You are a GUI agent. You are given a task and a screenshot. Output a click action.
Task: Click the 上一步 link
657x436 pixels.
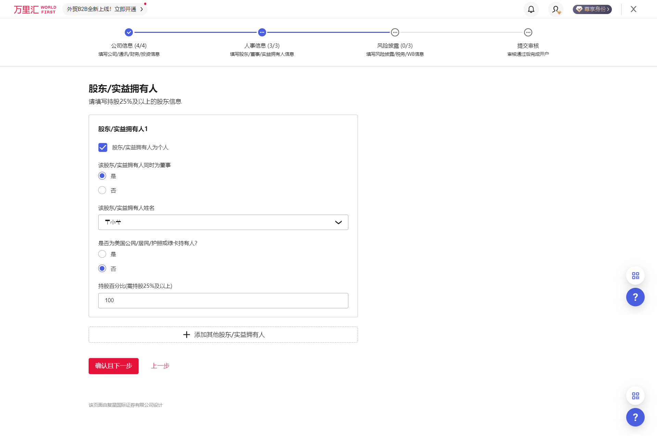click(160, 366)
